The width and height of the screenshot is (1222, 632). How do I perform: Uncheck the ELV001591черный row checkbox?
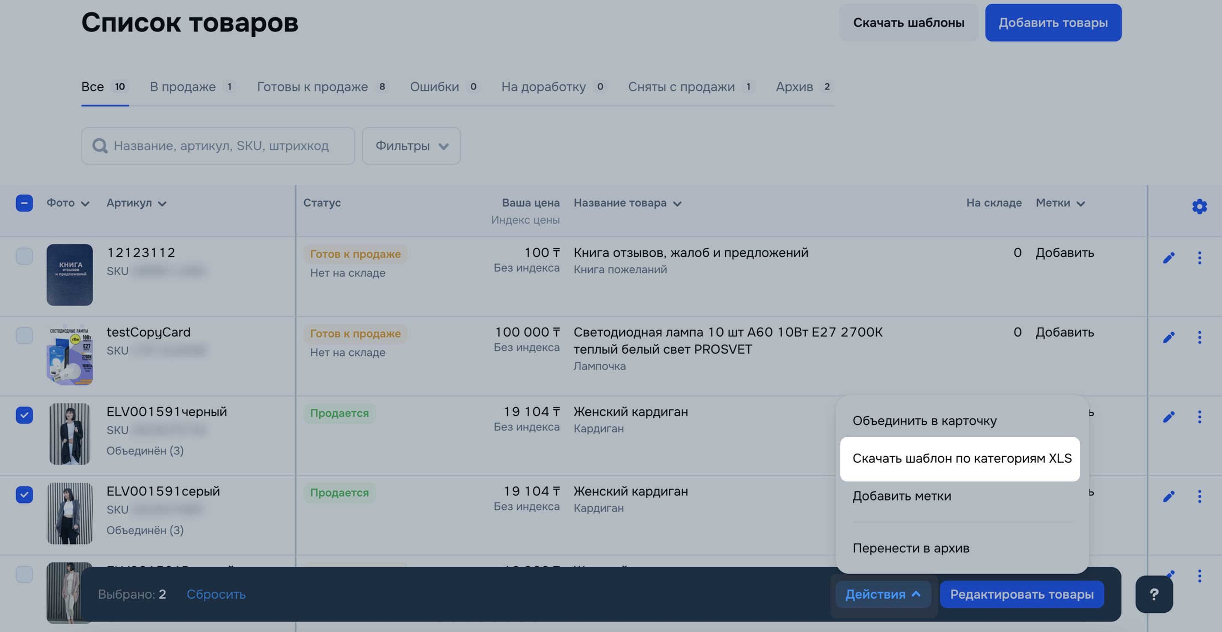24,415
